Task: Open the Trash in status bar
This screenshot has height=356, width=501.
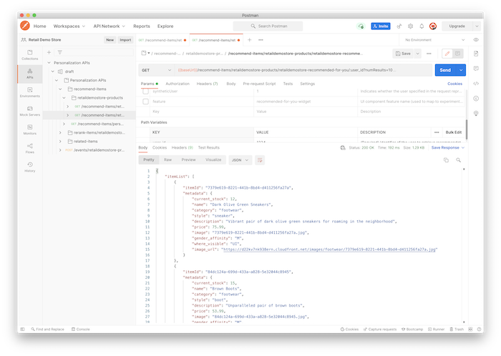Action: click(457, 330)
